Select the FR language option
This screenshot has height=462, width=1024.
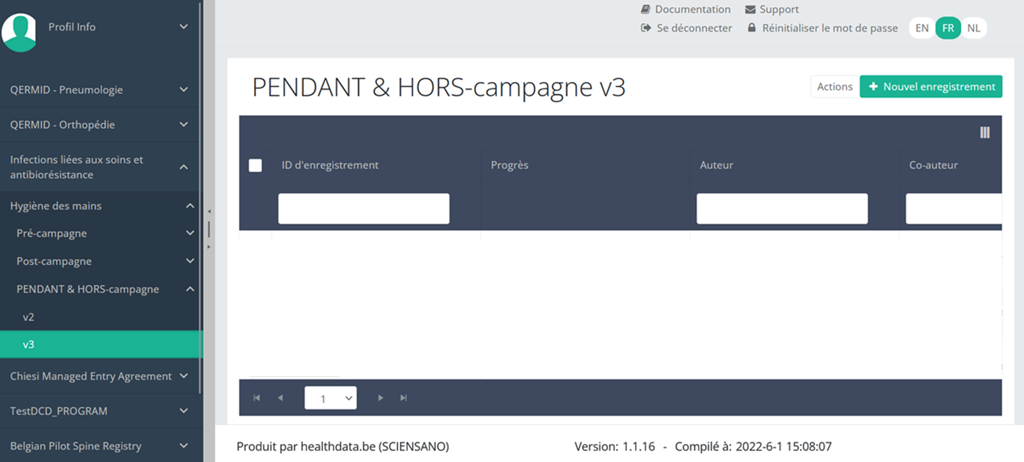948,28
